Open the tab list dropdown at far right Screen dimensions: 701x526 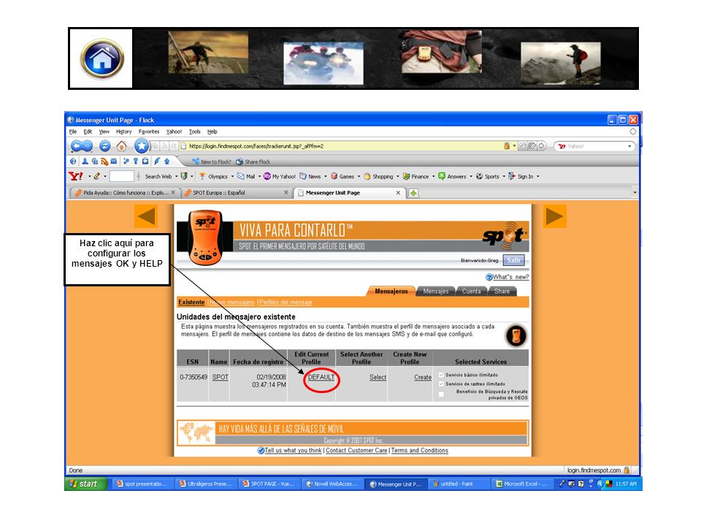pyautogui.click(x=635, y=193)
